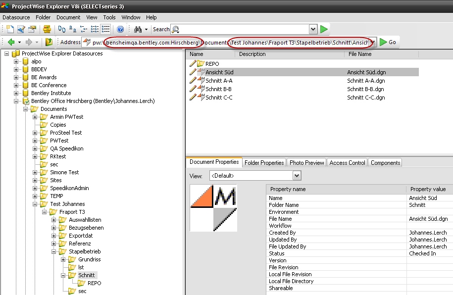
Task: Open the Search field dropdown arrow
Action: (x=313, y=29)
